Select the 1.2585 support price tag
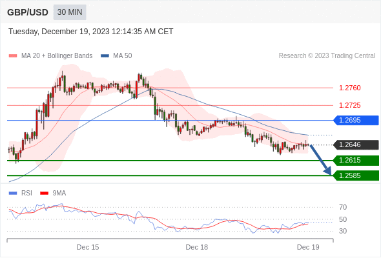 click(x=356, y=175)
